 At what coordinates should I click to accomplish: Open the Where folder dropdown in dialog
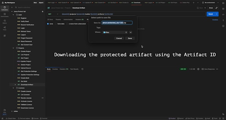pyautogui.click(x=115, y=32)
